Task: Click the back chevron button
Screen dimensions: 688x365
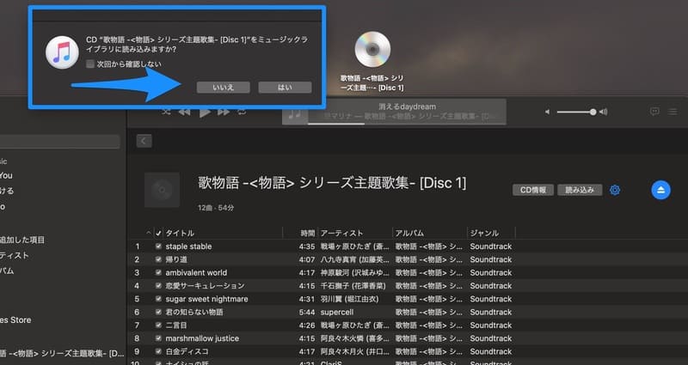Action: pyautogui.click(x=144, y=141)
